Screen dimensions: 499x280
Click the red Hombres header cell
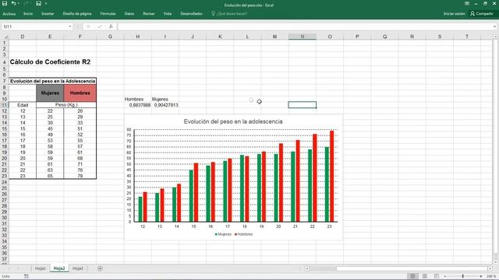tap(80, 93)
